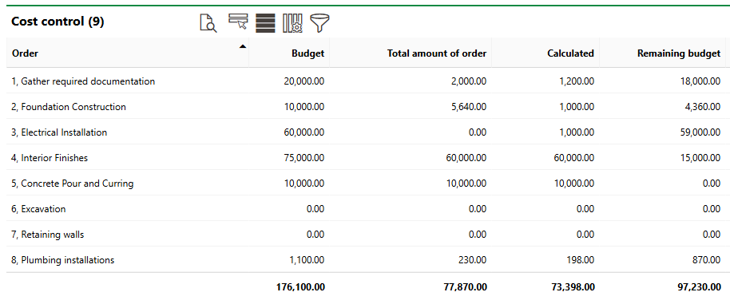Click Concrete Pour total order amount 10,000.00
730x300 pixels.
[466, 184]
